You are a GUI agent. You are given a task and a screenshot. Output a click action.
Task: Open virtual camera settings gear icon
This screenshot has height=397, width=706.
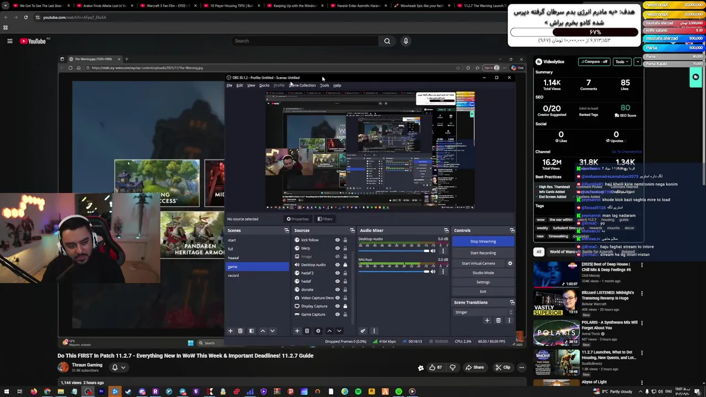tap(510, 263)
